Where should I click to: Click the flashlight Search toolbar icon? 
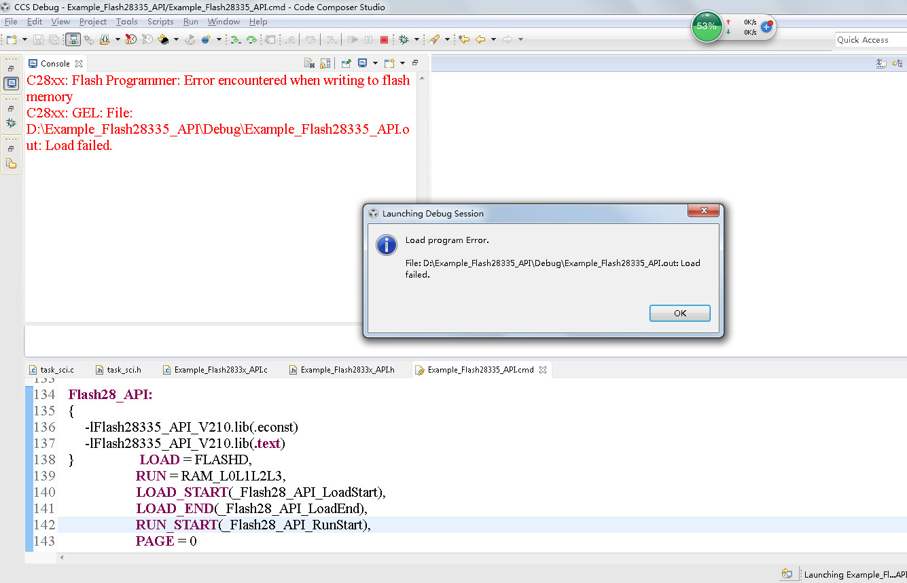[x=434, y=39]
